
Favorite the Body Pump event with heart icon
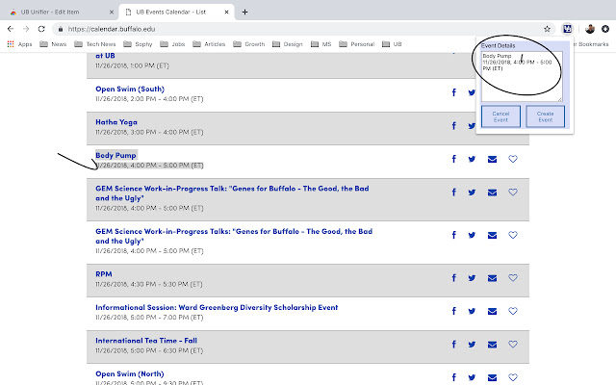click(513, 159)
